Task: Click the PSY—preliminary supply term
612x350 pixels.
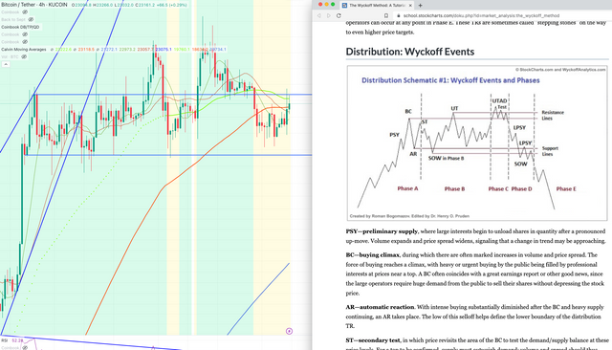Action: (x=382, y=231)
